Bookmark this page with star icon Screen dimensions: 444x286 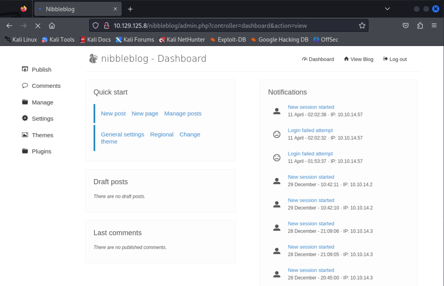click(362, 26)
